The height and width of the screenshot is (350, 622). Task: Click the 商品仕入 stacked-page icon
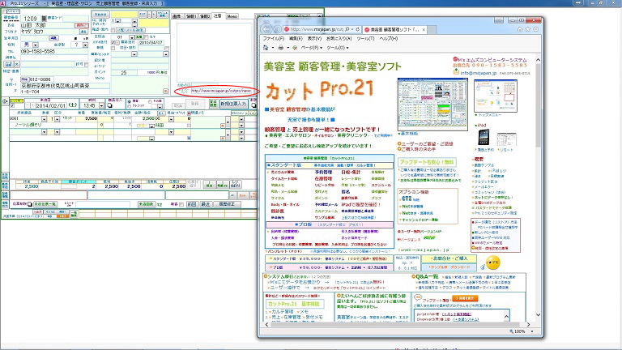[x=110, y=105]
